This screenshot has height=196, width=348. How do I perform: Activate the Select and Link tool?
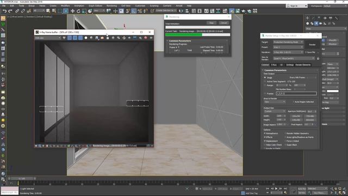(17, 11)
